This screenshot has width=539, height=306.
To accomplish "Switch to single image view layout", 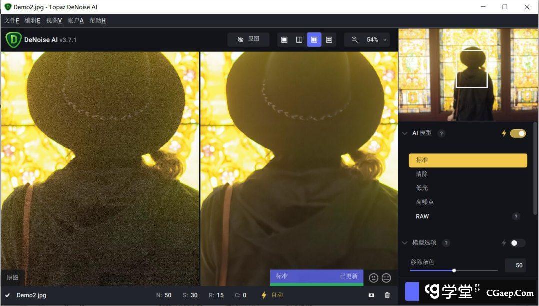I will (284, 40).
